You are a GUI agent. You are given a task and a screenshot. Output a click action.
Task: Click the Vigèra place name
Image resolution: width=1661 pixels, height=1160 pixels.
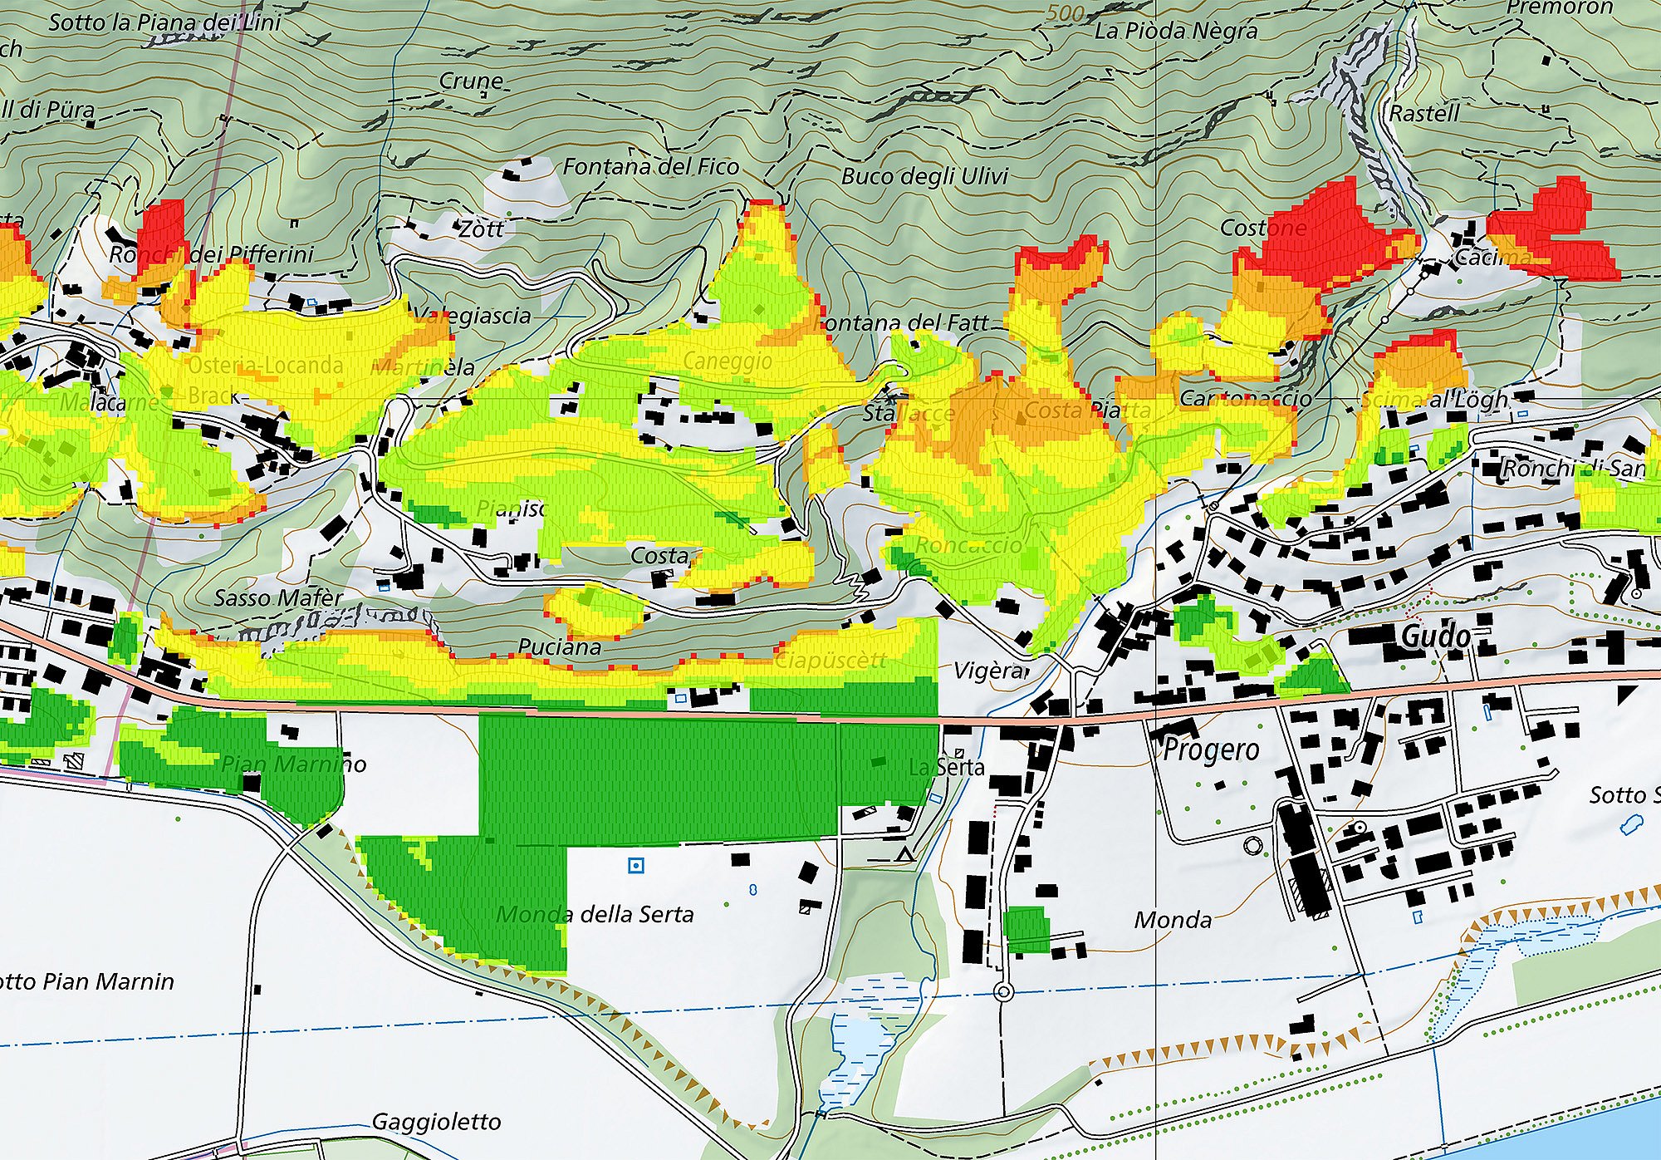[x=990, y=670]
